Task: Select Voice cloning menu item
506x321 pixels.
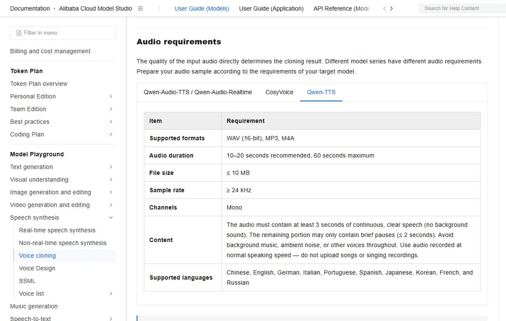Action: point(38,255)
